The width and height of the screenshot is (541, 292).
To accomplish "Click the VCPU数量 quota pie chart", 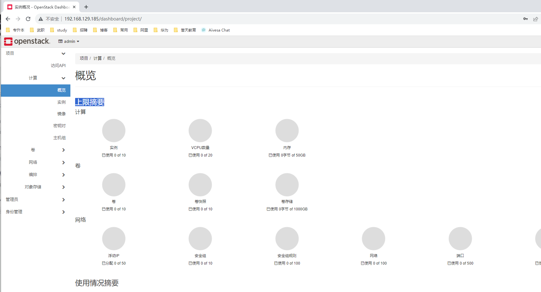I will coord(200,130).
